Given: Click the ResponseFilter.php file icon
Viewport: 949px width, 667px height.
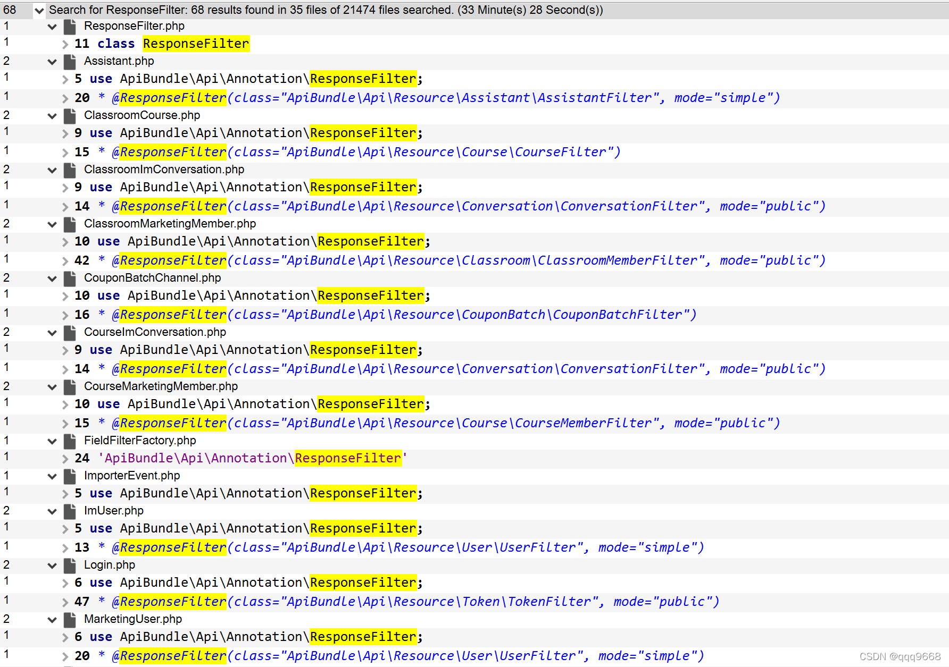Looking at the screenshot, I should tap(70, 26).
